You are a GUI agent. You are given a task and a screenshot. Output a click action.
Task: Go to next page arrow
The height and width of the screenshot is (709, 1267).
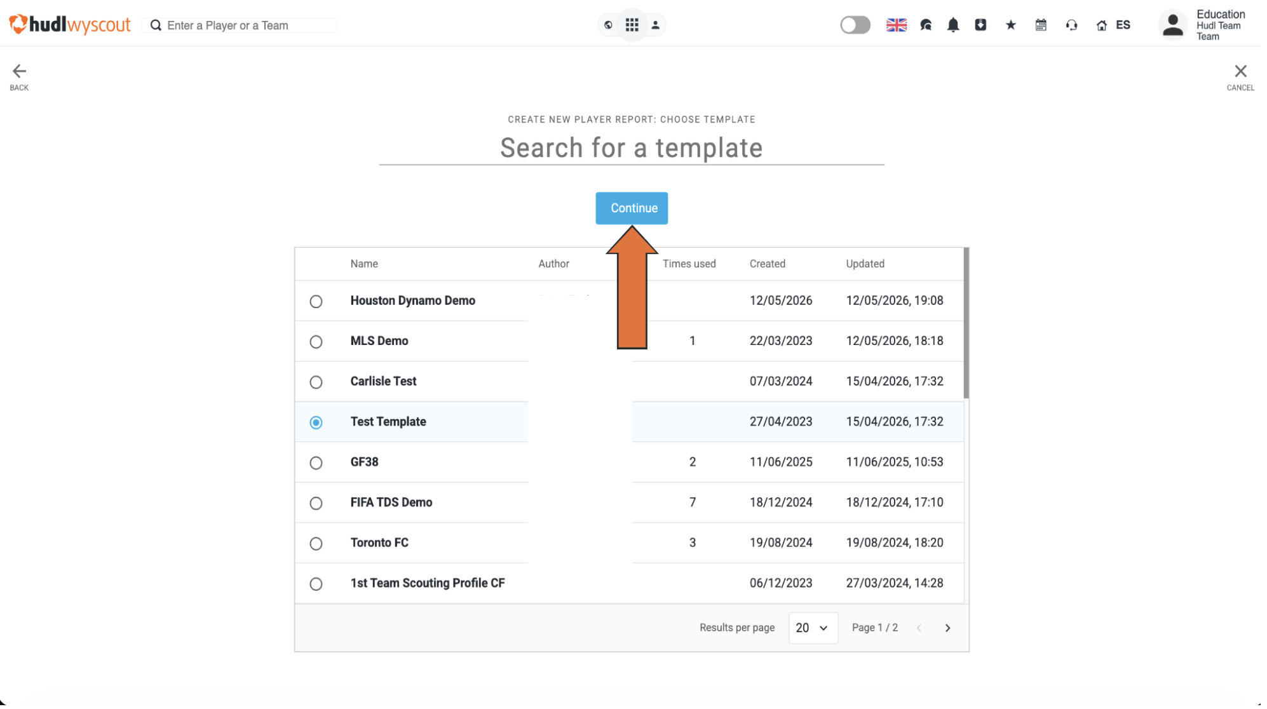pos(947,628)
